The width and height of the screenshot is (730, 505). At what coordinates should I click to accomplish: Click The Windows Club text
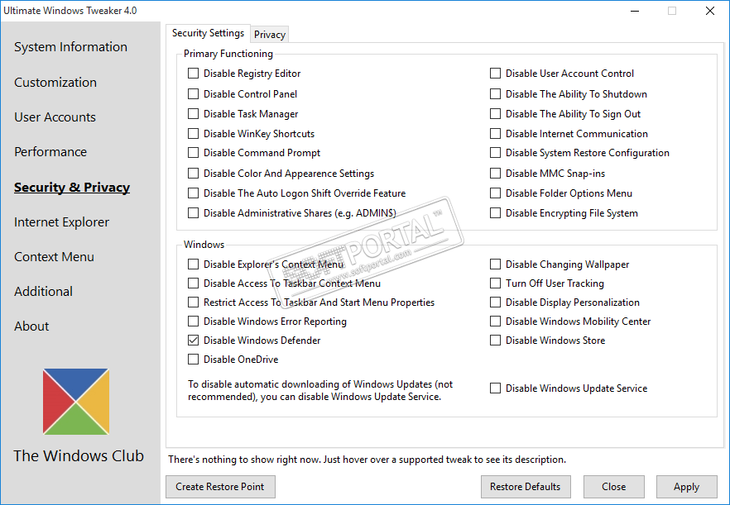point(79,455)
